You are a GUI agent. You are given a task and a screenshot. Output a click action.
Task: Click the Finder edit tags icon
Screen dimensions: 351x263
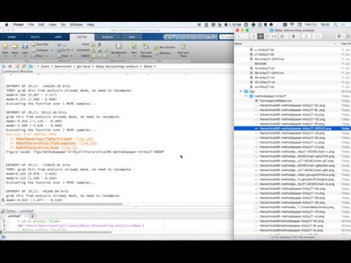click(x=317, y=37)
